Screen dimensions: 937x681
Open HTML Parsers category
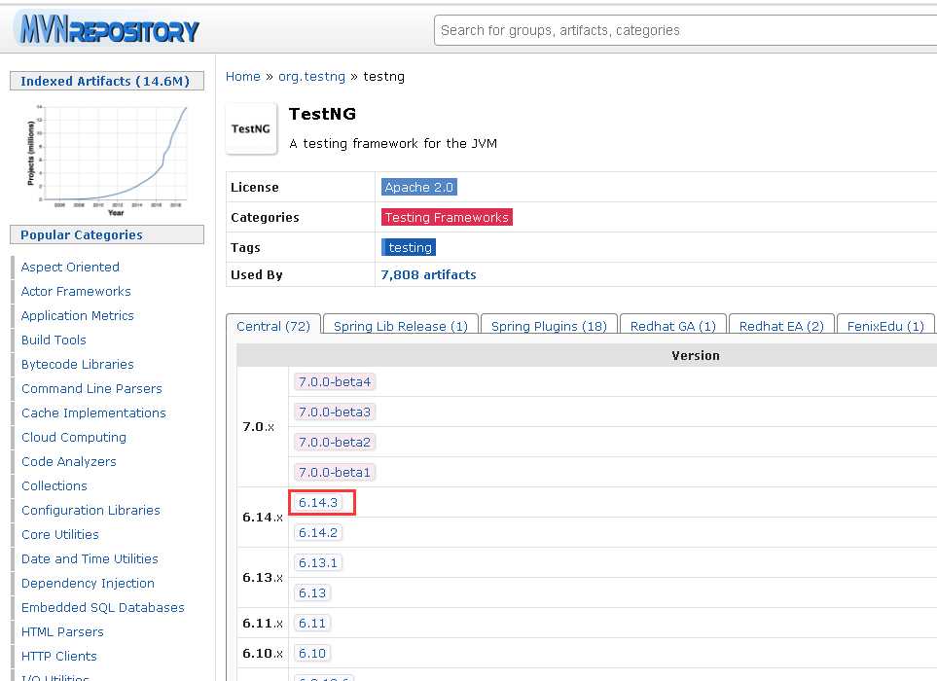tap(62, 632)
